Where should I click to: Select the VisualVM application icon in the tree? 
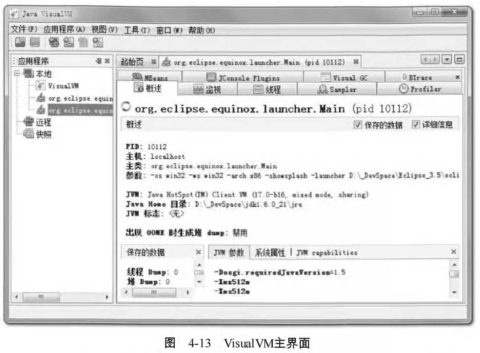41,85
